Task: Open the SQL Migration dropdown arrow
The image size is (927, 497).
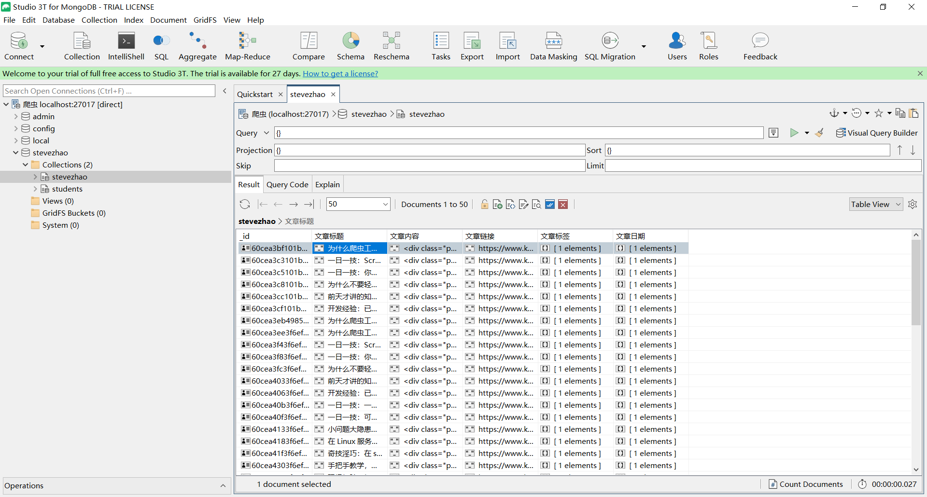Action: 644,46
